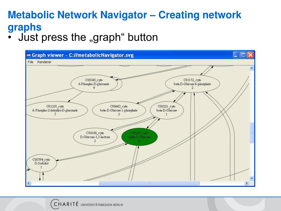
Task: Click the Graph viewer title bar text
Action: coord(83,55)
